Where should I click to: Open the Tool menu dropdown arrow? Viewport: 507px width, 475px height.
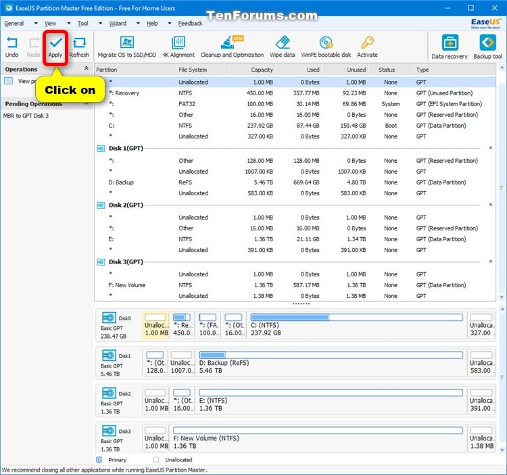click(x=101, y=23)
